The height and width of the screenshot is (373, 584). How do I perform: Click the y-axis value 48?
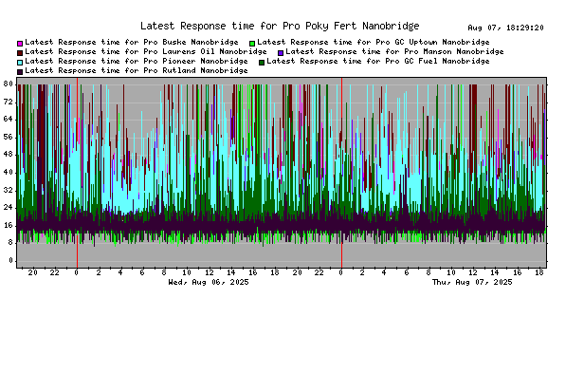pos(9,155)
